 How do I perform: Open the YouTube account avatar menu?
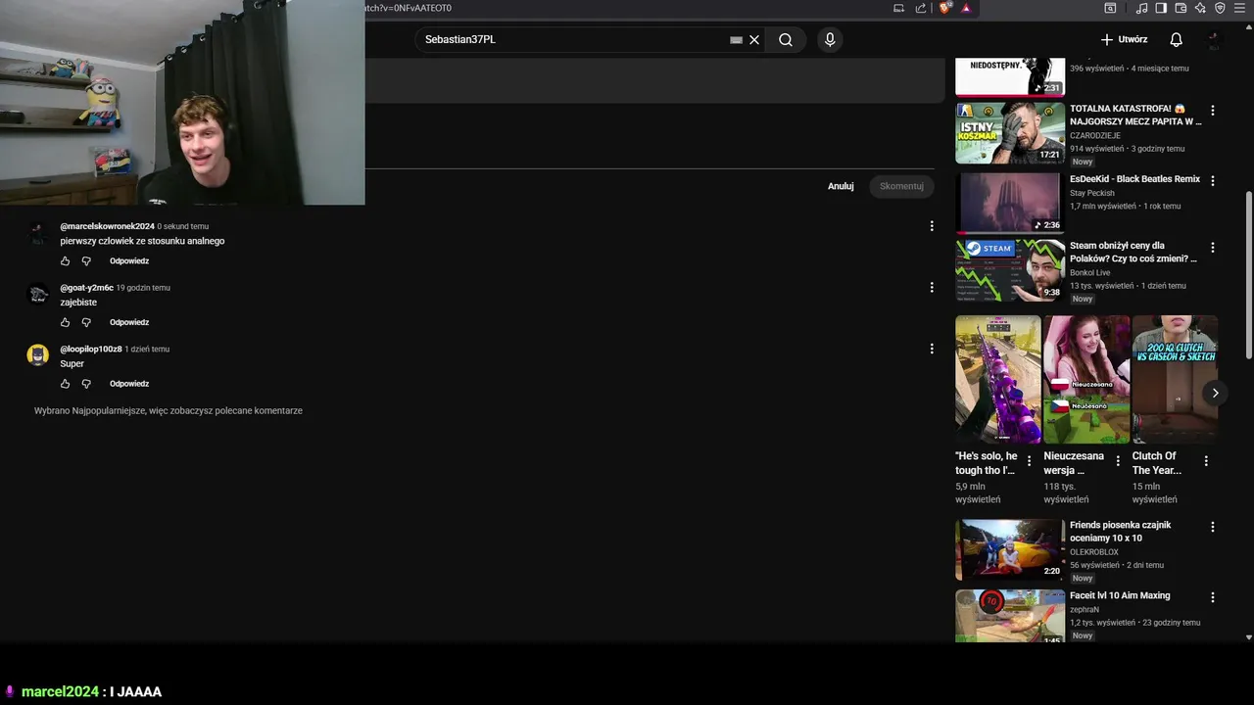[1214, 40]
